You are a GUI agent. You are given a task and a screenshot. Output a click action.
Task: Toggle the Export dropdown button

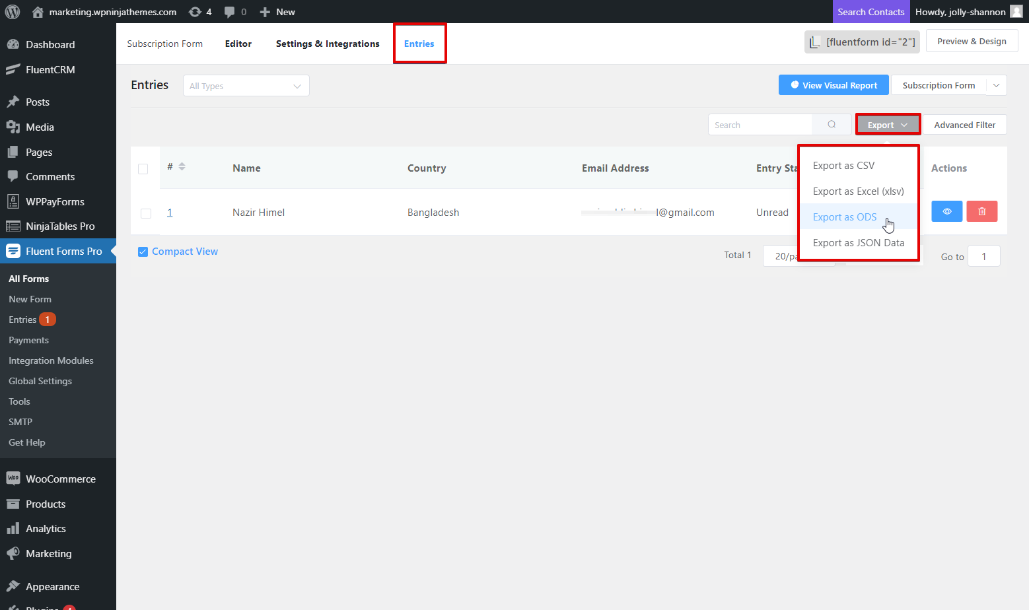pos(888,125)
